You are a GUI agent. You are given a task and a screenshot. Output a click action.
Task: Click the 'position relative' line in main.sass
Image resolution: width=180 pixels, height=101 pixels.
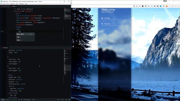coord(15,79)
